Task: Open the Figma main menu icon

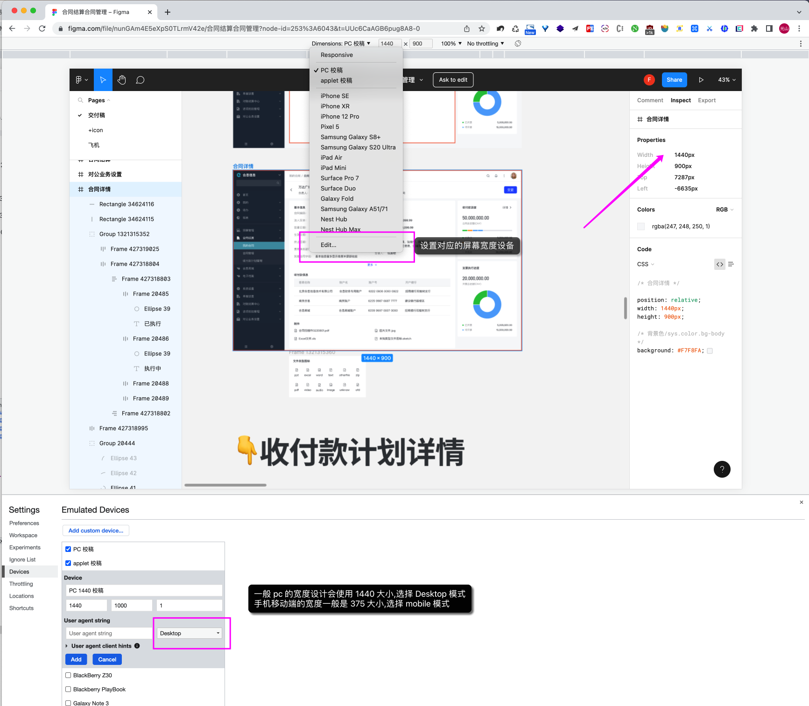Action: coord(82,80)
